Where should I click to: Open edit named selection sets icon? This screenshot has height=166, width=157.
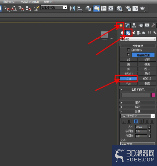coord(36,8)
